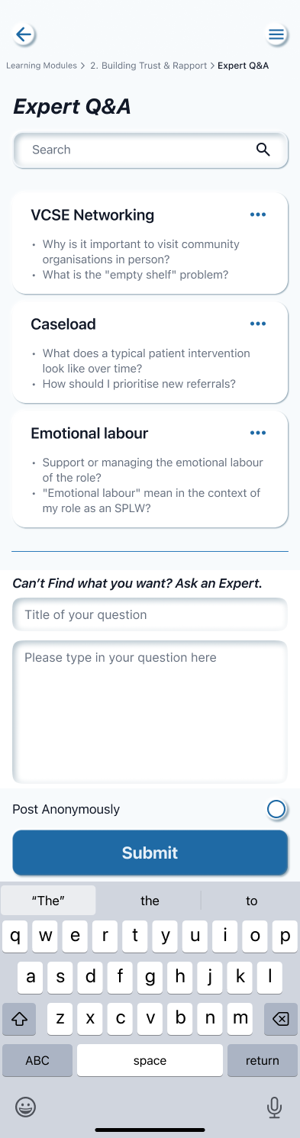300x1138 pixels.
Task: Tap the back arrow icon
Action: (24, 34)
